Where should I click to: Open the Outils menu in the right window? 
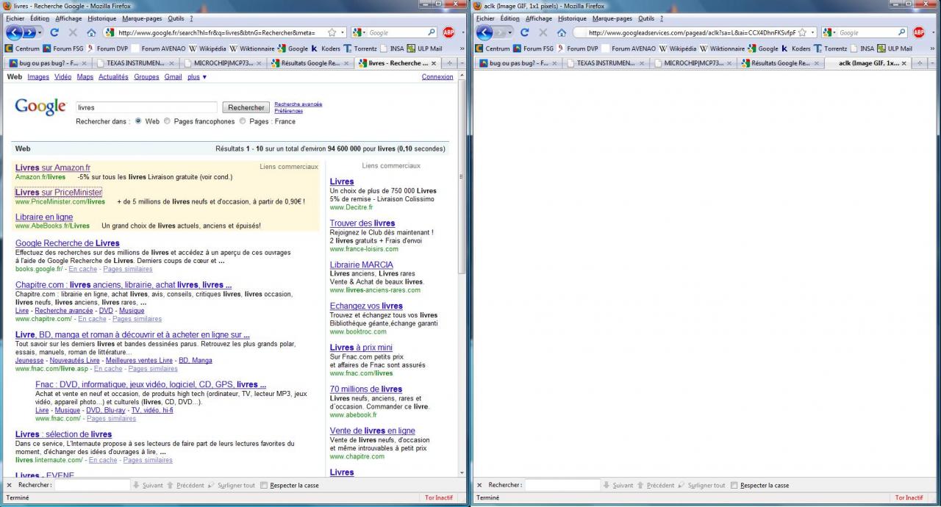(x=645, y=18)
